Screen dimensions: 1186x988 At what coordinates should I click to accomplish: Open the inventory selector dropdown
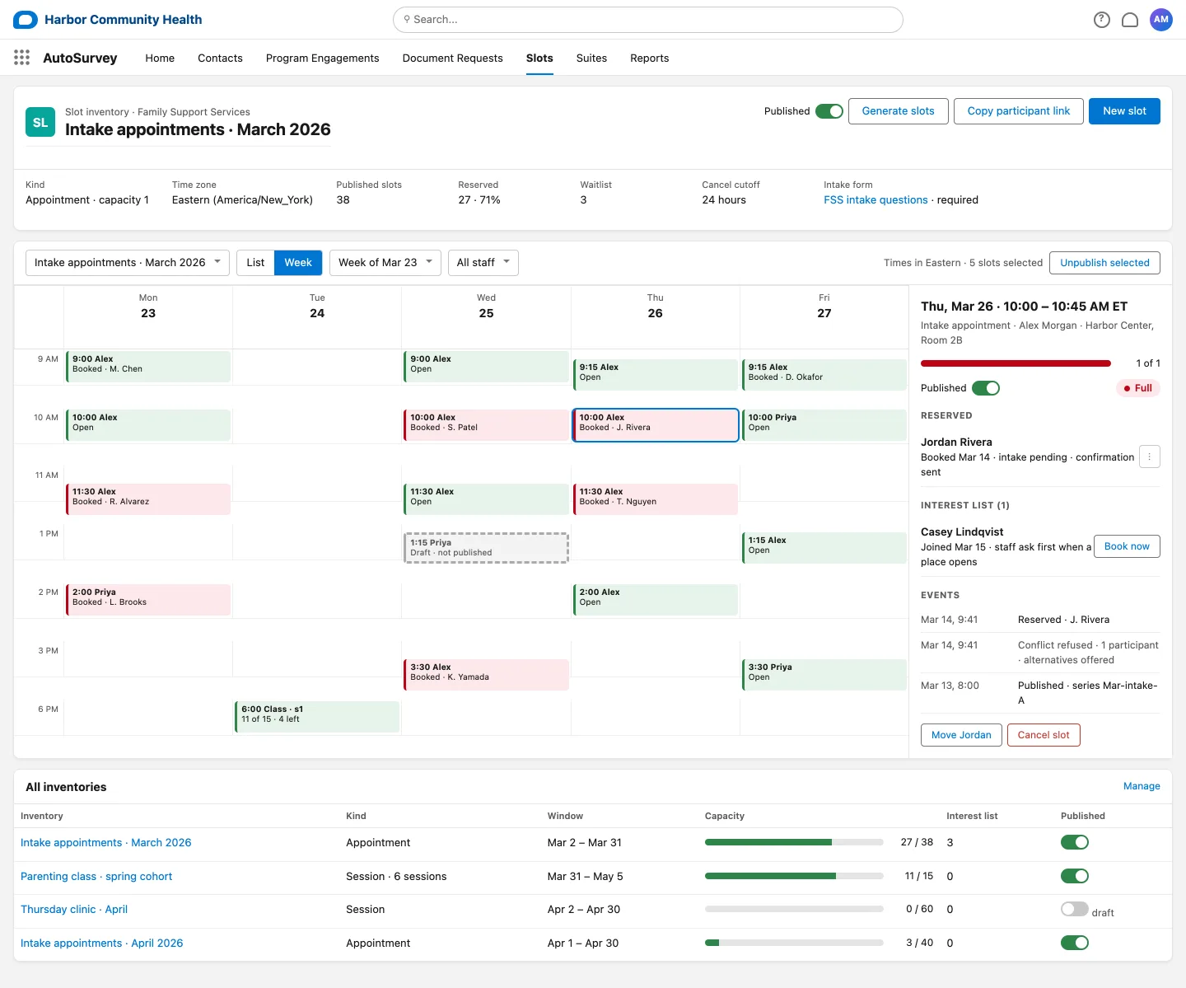(x=128, y=263)
